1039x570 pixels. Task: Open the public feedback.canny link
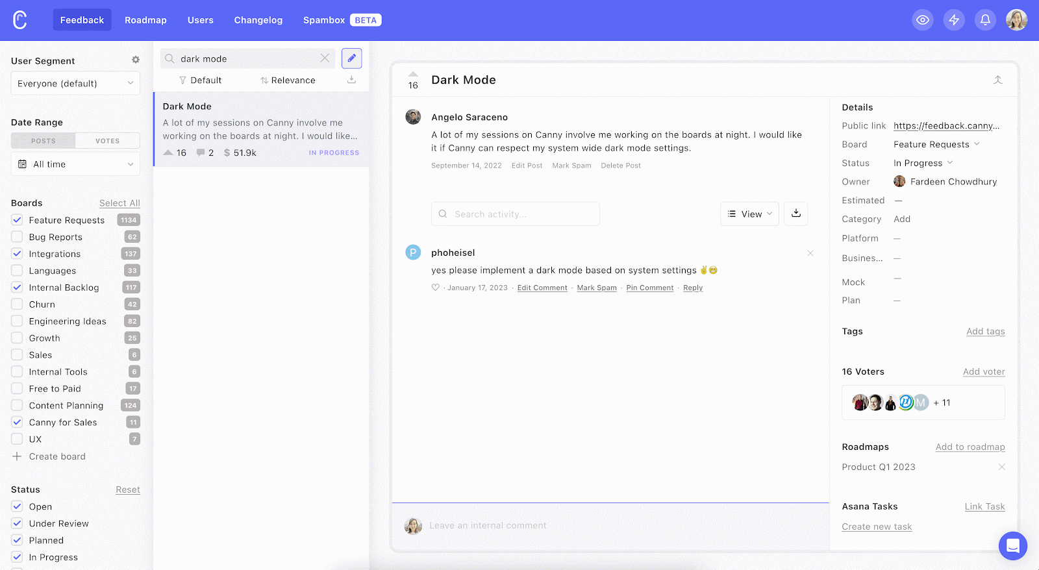click(946, 126)
